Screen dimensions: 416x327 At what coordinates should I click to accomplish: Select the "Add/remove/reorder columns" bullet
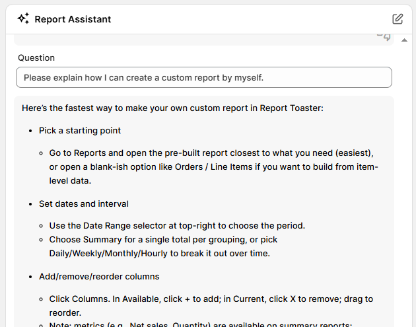(99, 276)
